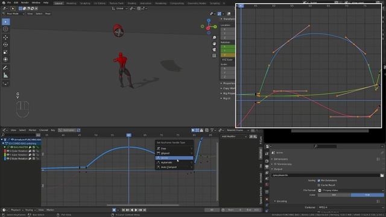Enable the File Extensions checkbox
This screenshot has width=386, height=217.
319,180
